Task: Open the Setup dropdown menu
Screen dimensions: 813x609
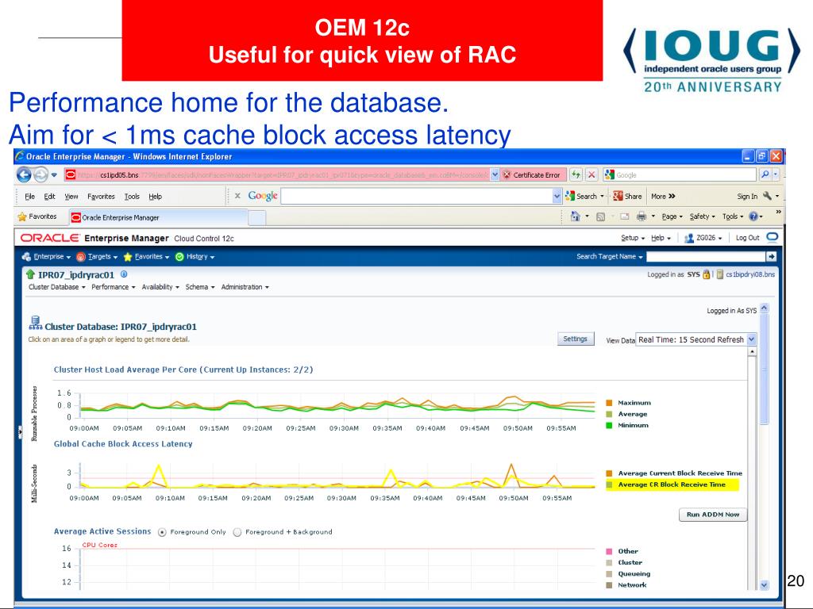Action: (x=633, y=238)
